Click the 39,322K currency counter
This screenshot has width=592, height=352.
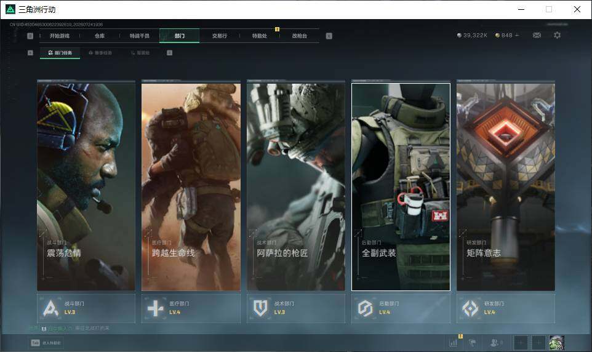point(472,35)
